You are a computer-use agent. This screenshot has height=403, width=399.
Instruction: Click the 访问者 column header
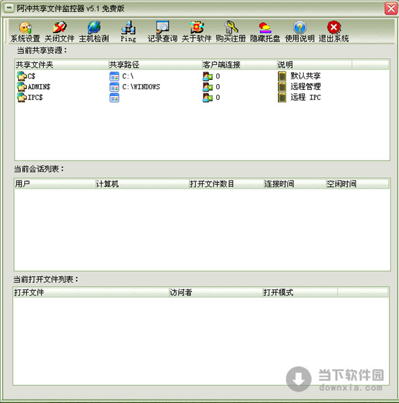[216, 292]
